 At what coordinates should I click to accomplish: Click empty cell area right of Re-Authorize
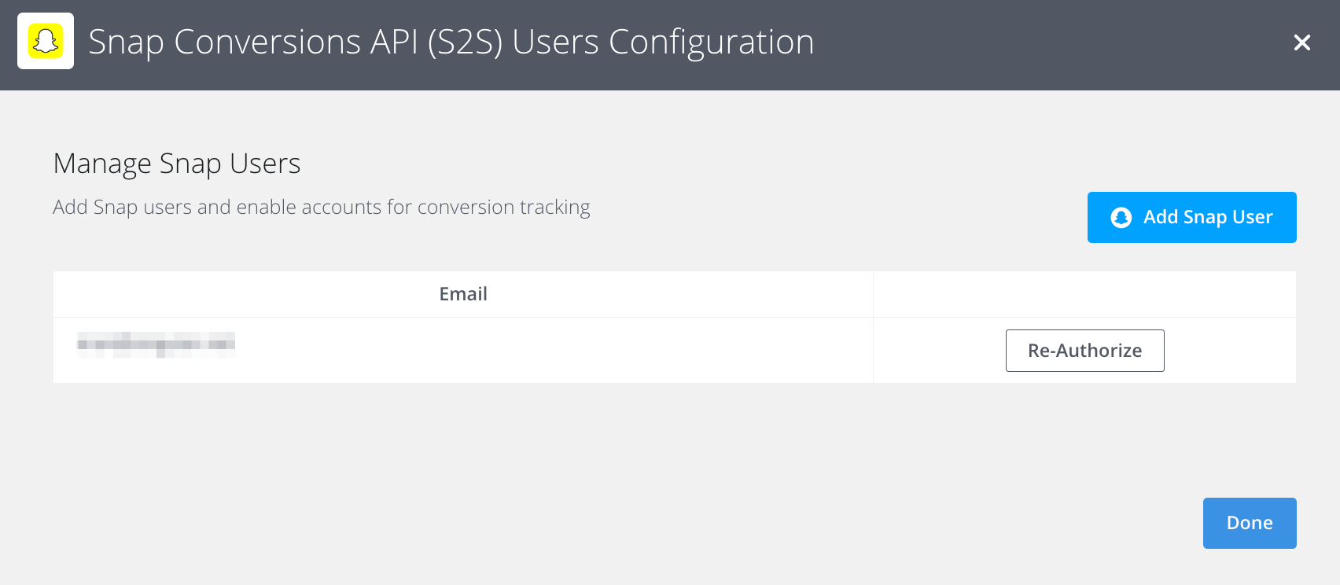pyautogui.click(x=1230, y=351)
